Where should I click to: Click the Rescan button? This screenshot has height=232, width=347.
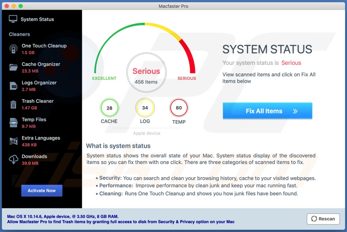click(323, 219)
